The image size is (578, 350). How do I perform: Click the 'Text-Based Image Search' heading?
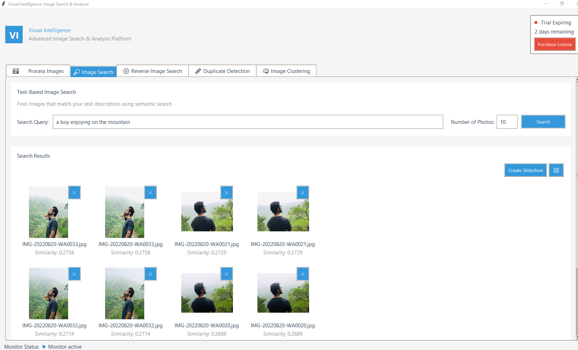tap(46, 92)
